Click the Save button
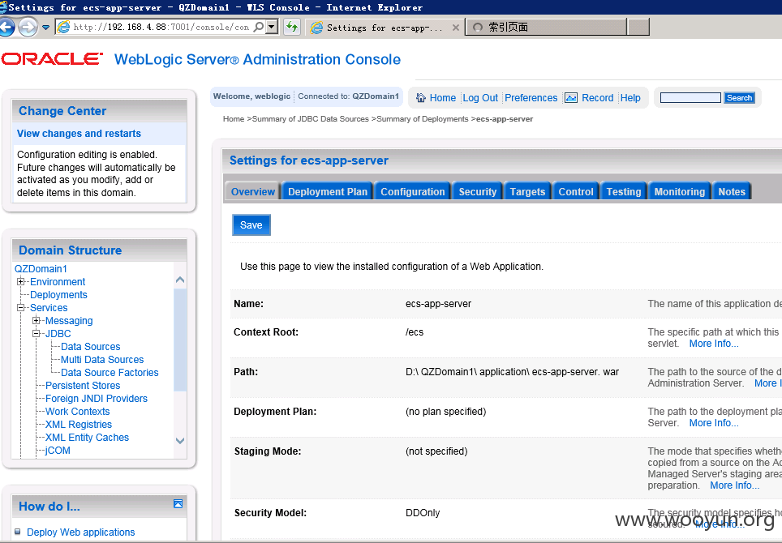The width and height of the screenshot is (782, 543). click(x=251, y=225)
